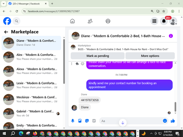
Task: Open Windows taskbar search
Action: click(x=13, y=134)
